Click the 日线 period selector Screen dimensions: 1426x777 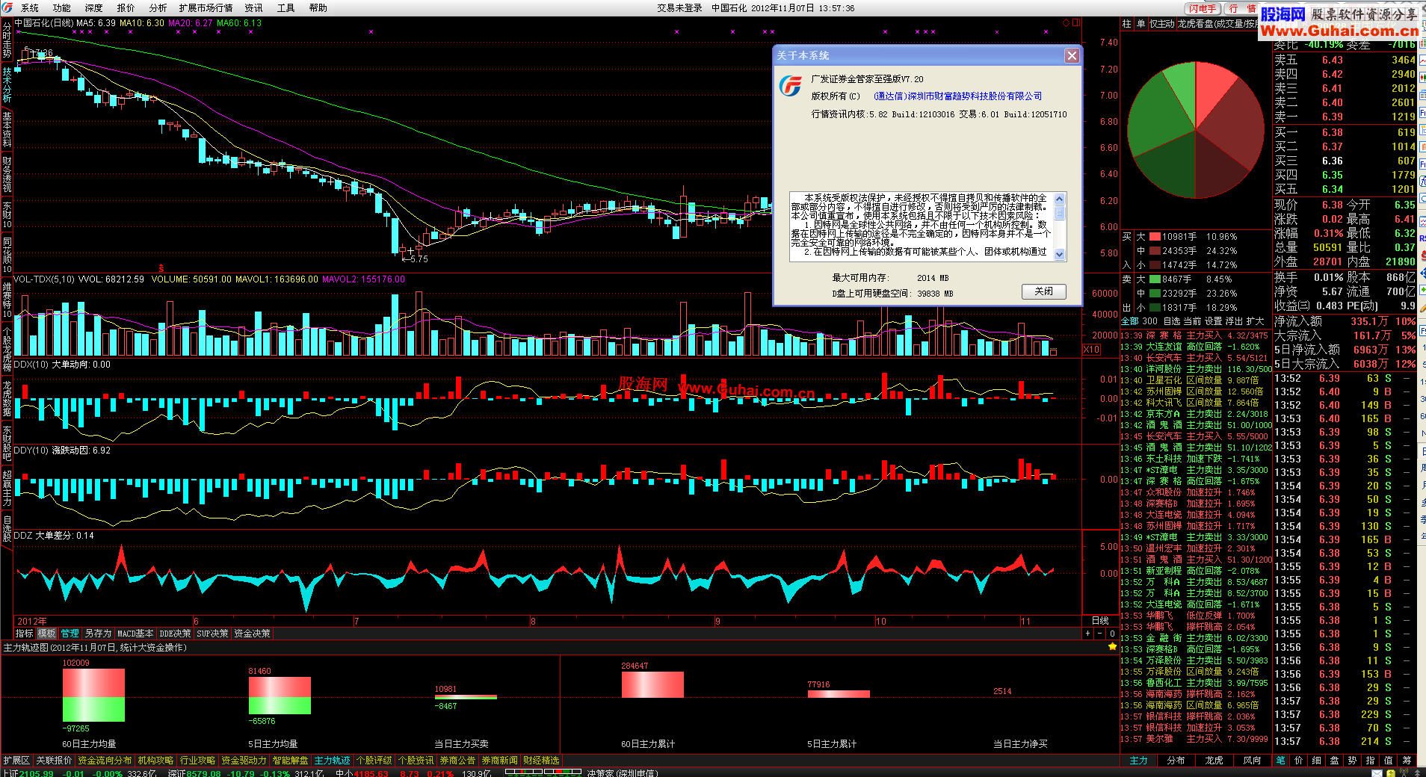[1100, 621]
